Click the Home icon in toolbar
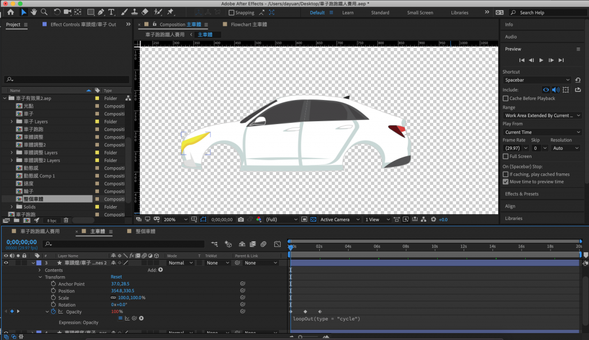 [10, 12]
